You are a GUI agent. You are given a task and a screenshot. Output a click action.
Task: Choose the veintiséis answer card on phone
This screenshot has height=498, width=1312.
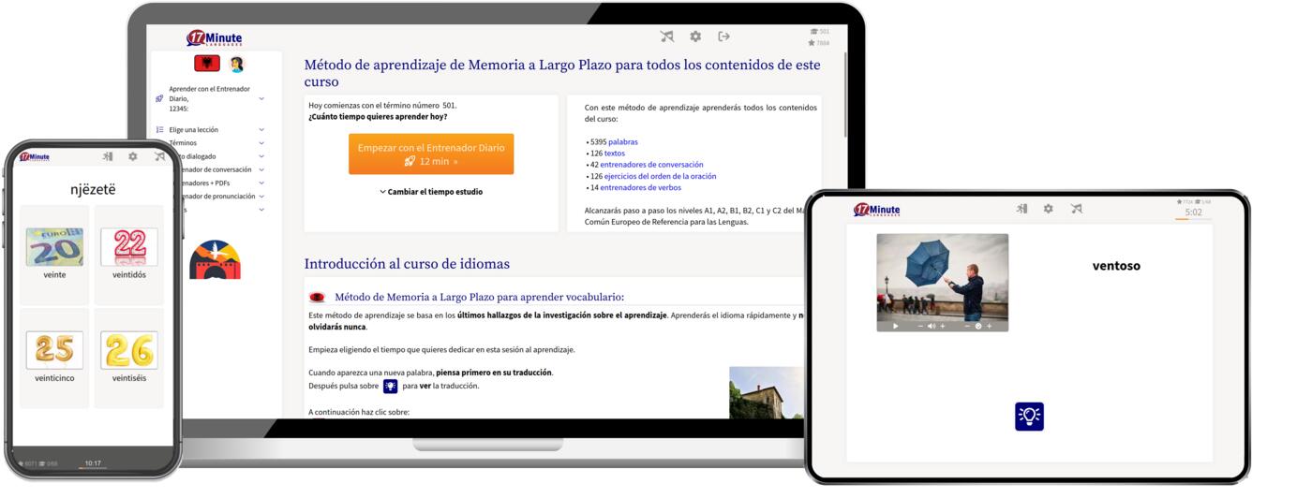129,358
